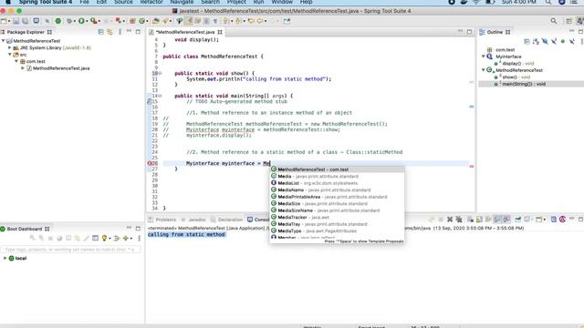The width and height of the screenshot is (584, 328).
Task: Toggle Hide Non-Public Members in Outline
Action: pos(563,41)
